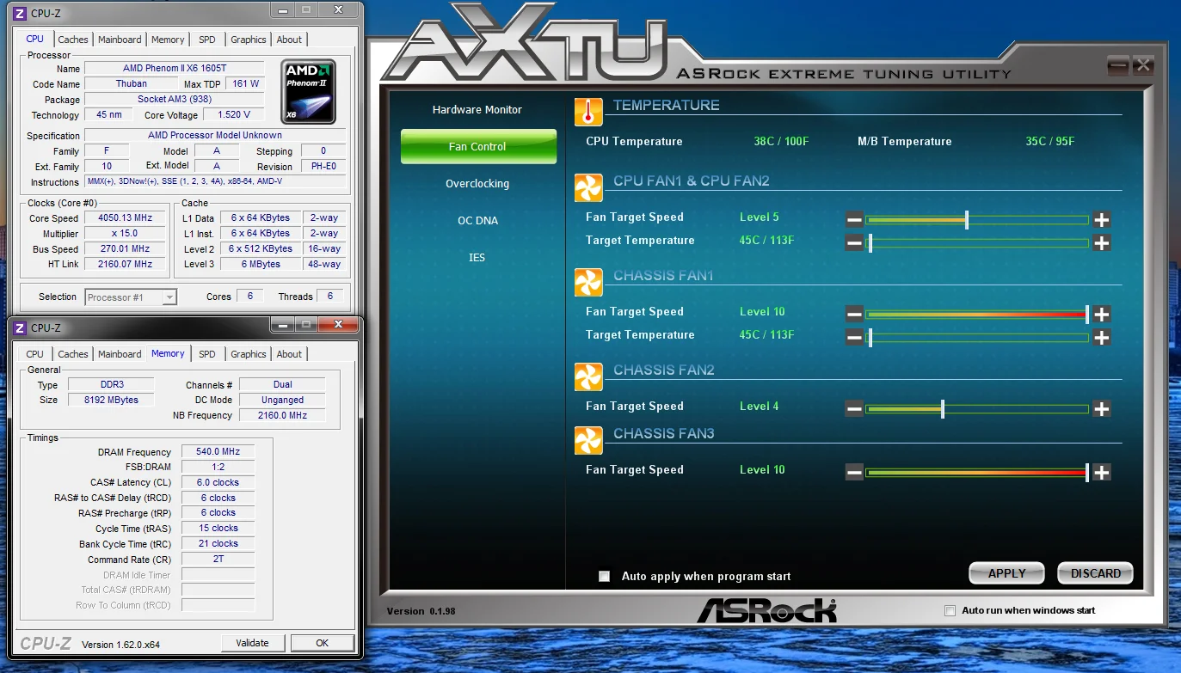
Task: Open the Overclocking section
Action: (477, 184)
